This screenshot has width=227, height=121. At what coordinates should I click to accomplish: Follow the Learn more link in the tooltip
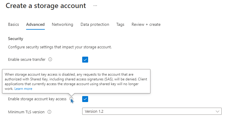pos(23,89)
